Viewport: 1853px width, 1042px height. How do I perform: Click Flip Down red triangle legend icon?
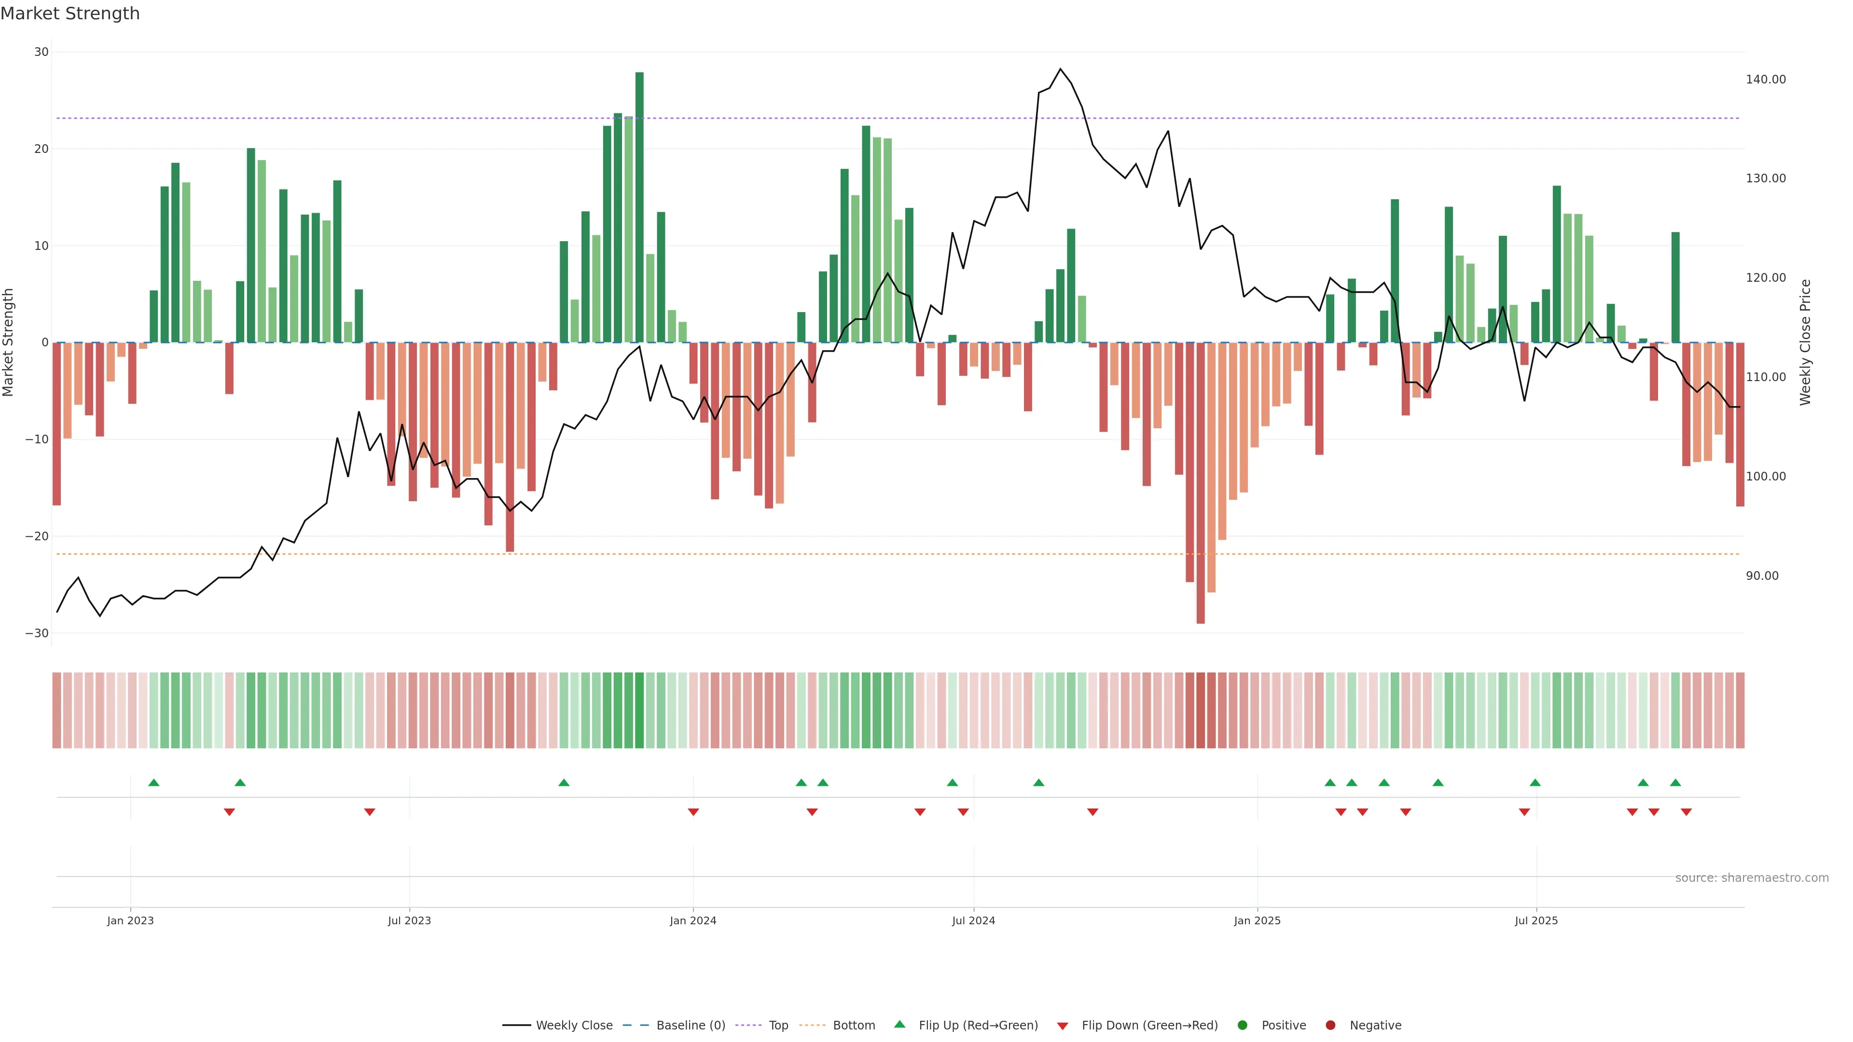pyautogui.click(x=1063, y=1026)
